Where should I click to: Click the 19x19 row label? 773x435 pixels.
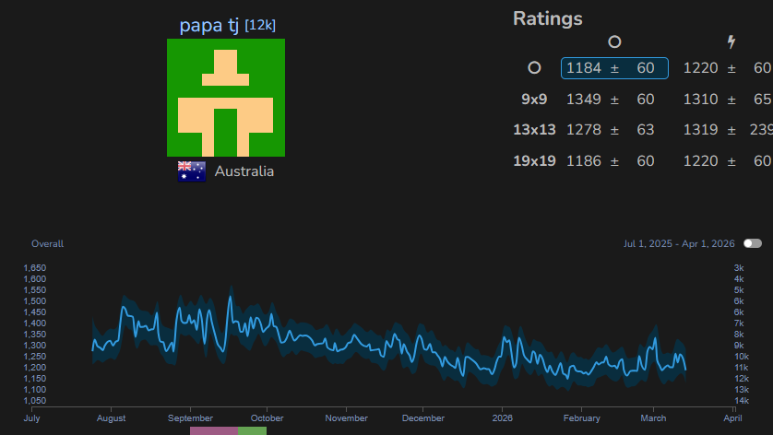(x=533, y=161)
